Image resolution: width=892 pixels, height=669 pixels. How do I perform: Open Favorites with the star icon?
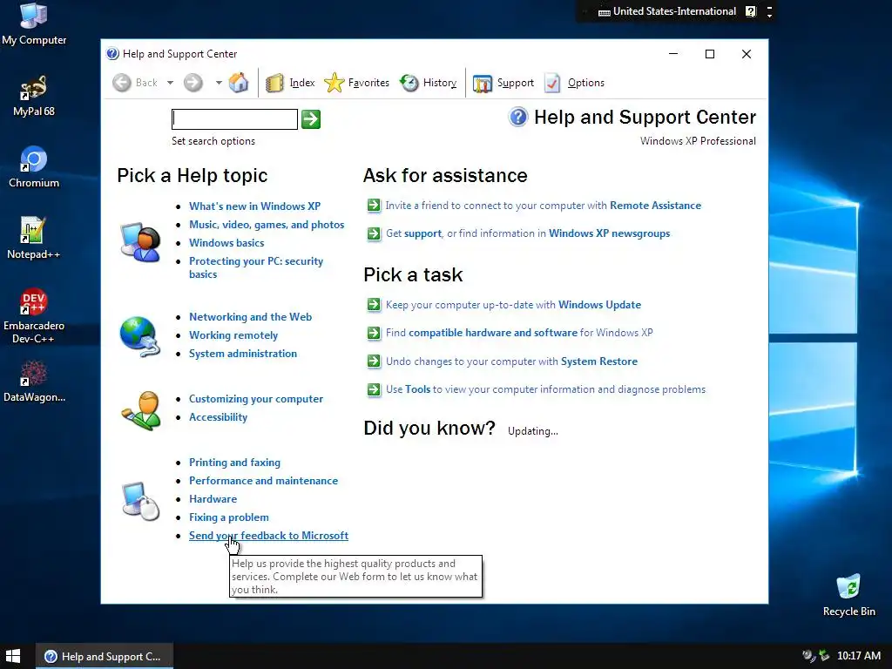[x=356, y=83]
